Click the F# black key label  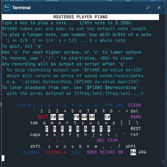pos(77,117)
